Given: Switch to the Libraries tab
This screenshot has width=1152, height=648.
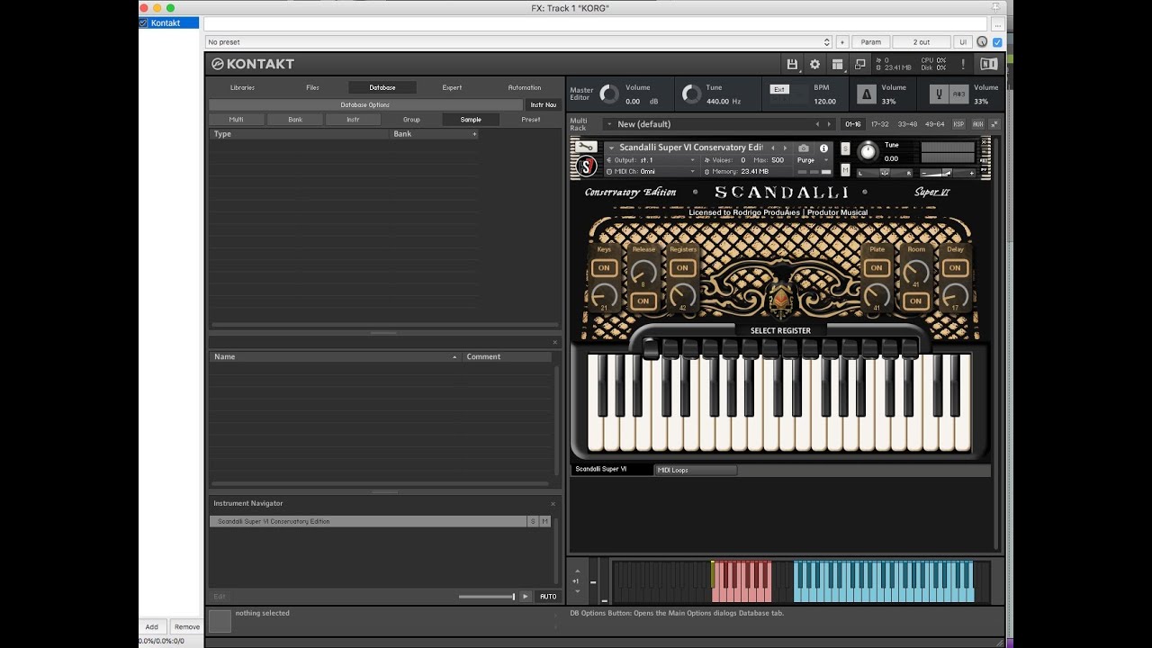Looking at the screenshot, I should coord(242,87).
